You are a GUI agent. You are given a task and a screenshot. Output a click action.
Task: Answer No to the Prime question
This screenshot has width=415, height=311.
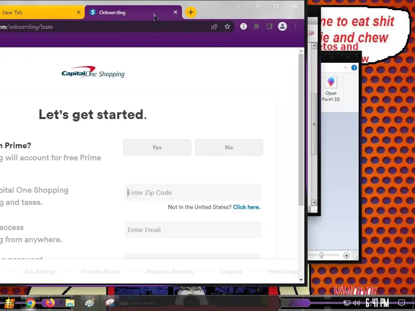point(229,147)
